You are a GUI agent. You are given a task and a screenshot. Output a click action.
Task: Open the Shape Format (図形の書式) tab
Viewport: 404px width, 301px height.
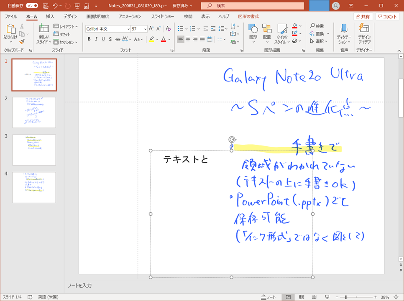[x=248, y=16]
